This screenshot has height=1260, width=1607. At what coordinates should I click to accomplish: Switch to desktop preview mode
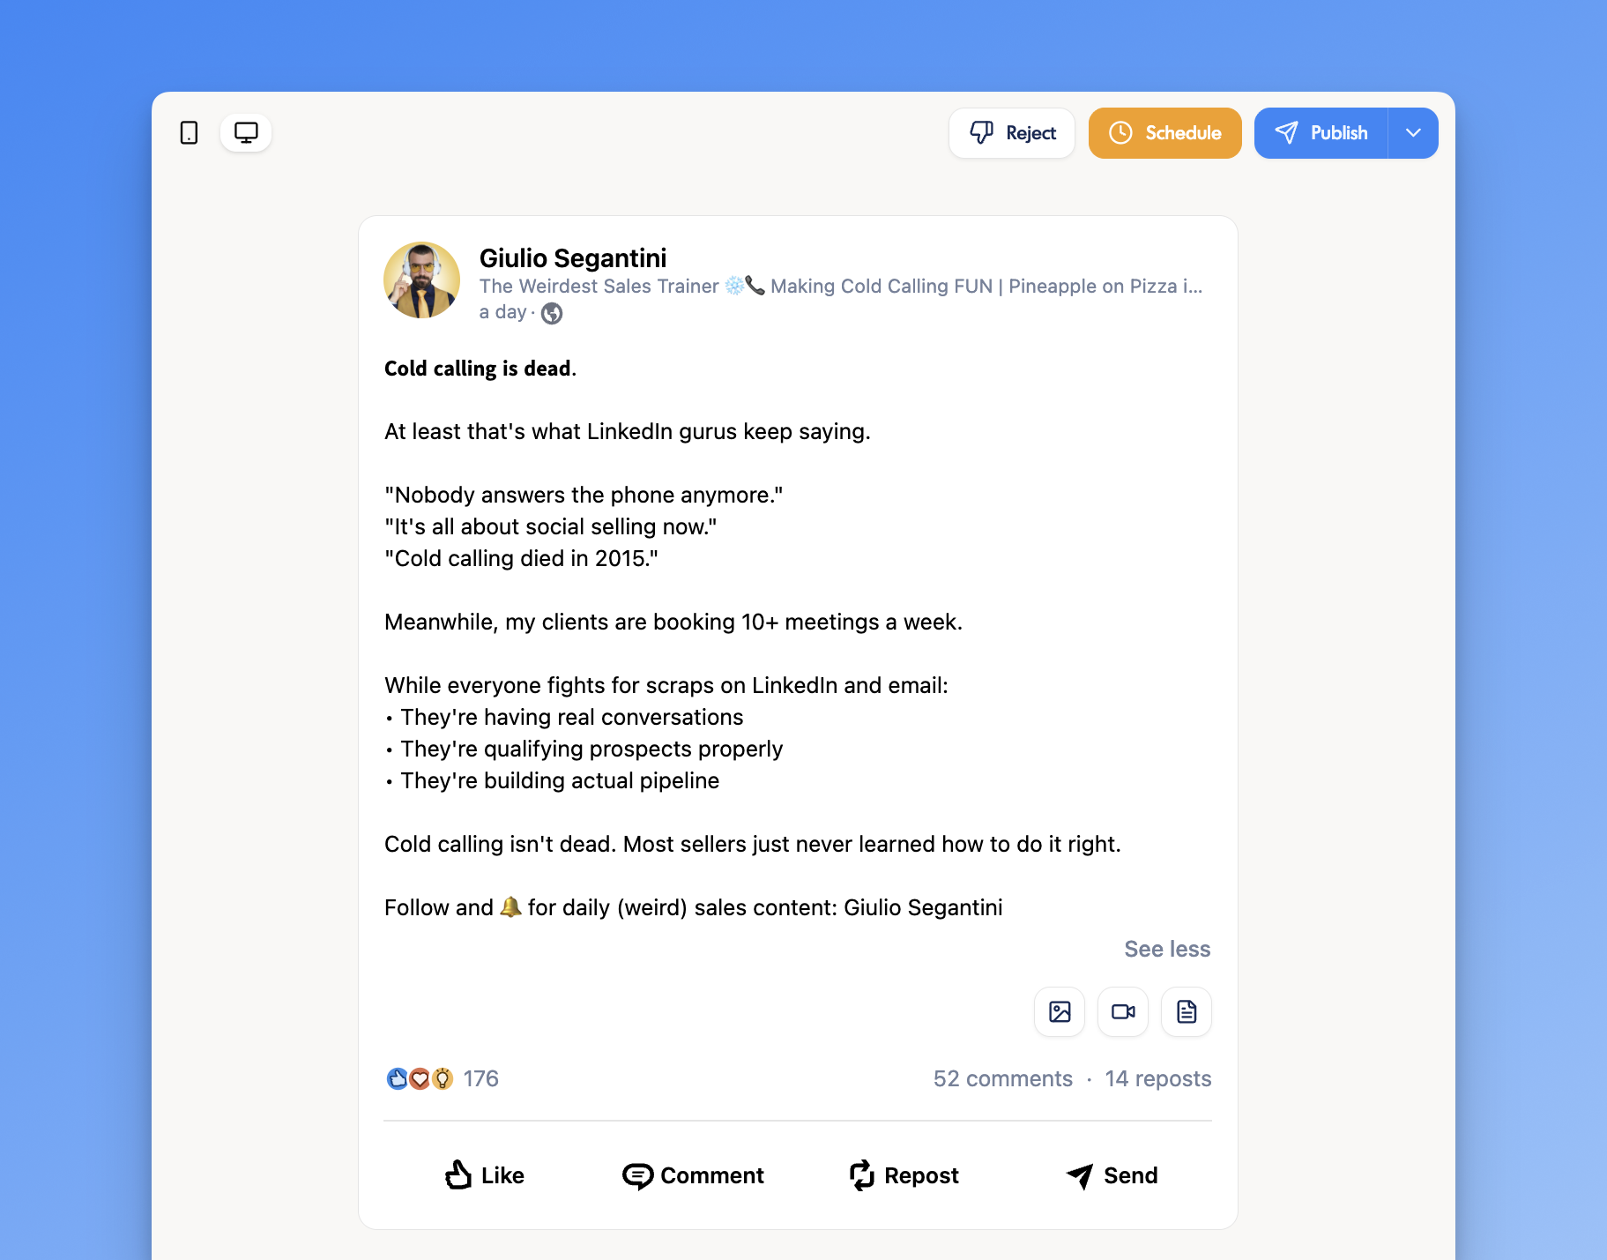[245, 131]
